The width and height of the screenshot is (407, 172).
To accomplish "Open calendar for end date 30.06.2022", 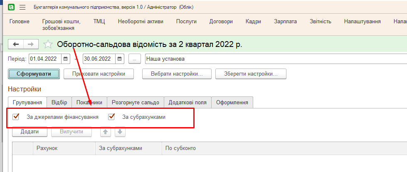I will tap(119, 59).
